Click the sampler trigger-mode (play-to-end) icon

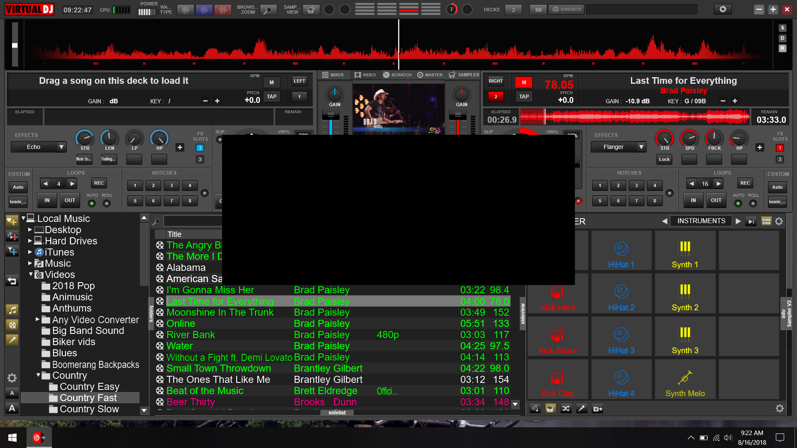[x=751, y=221]
